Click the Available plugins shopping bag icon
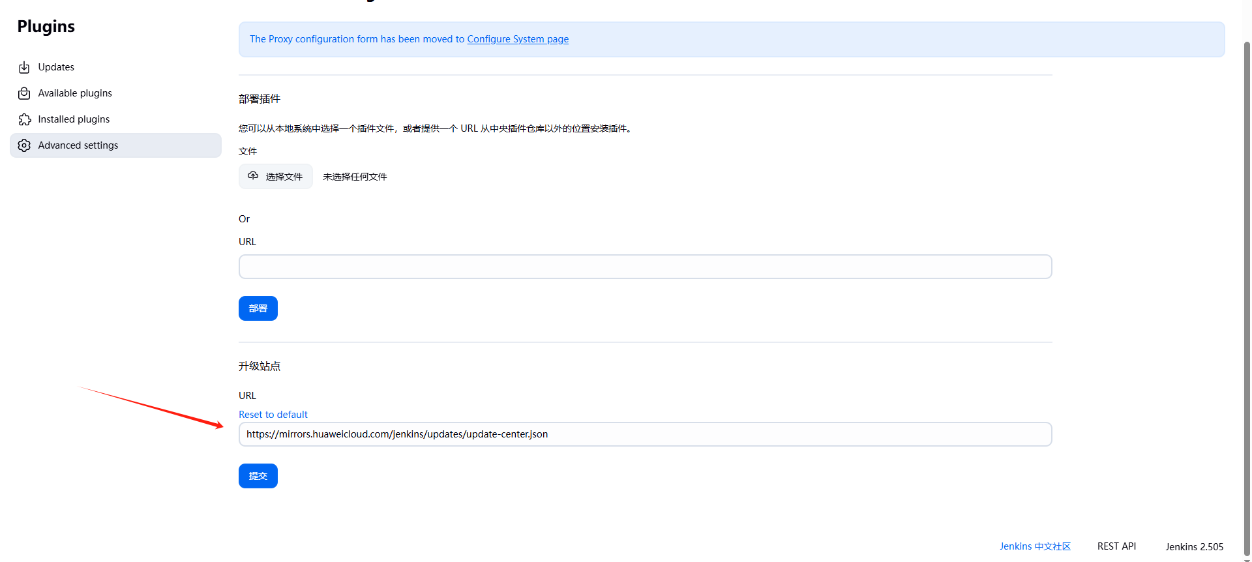The image size is (1252, 562). [x=24, y=93]
